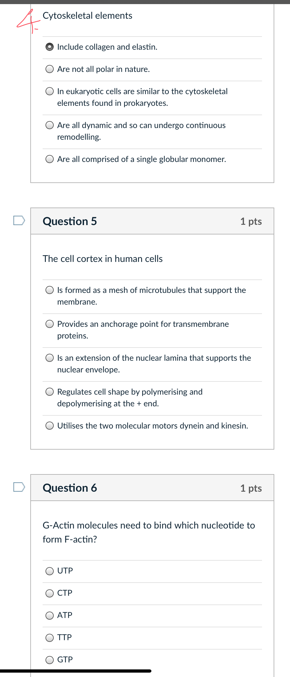Select GTP as the answer
Image resolution: width=290 pixels, height=677 pixels.
[50, 659]
